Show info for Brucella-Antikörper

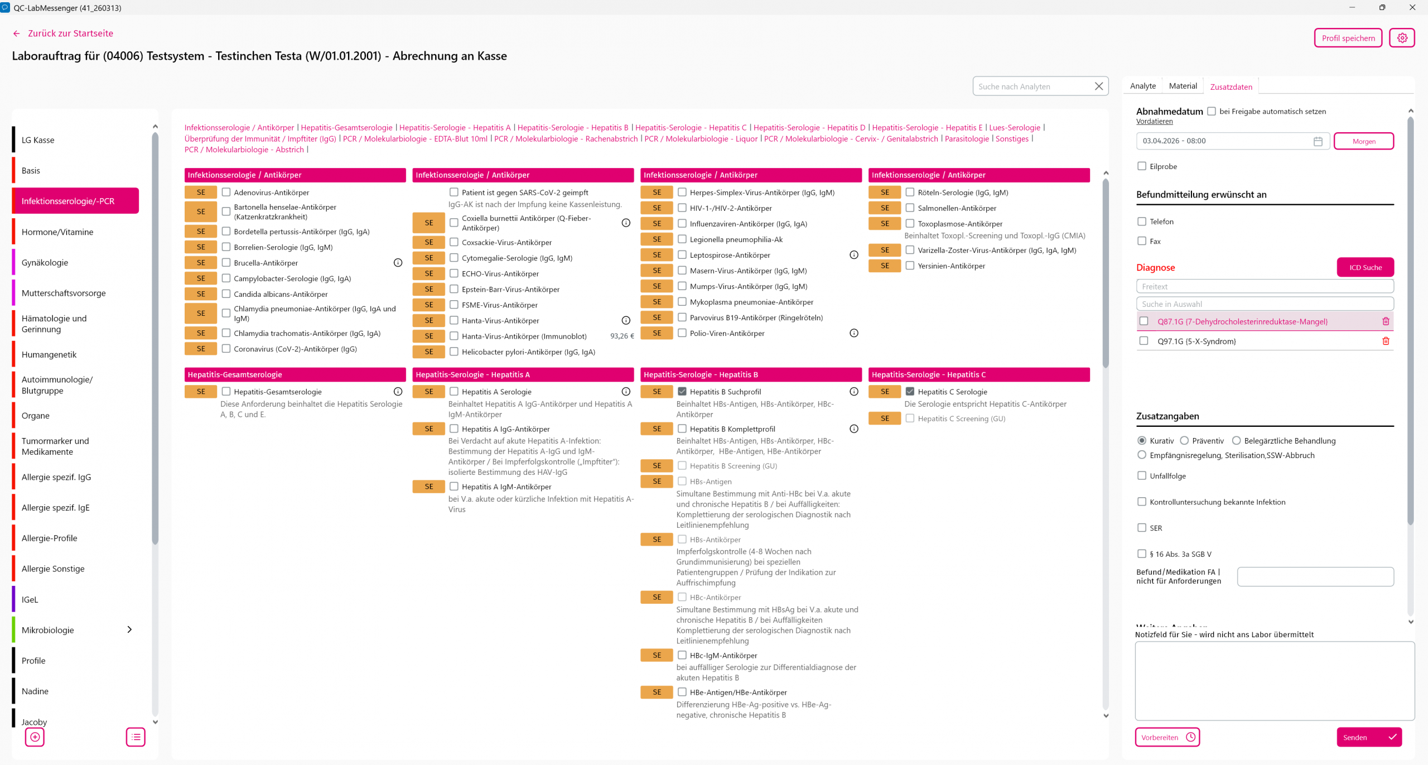(x=398, y=263)
